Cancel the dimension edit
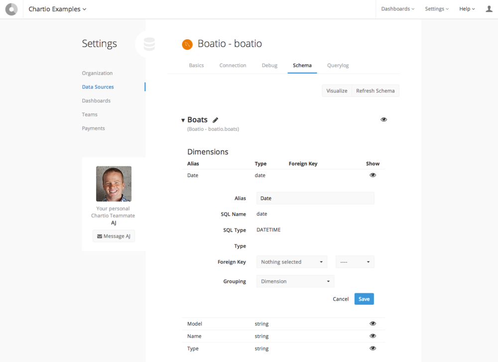 click(x=341, y=299)
